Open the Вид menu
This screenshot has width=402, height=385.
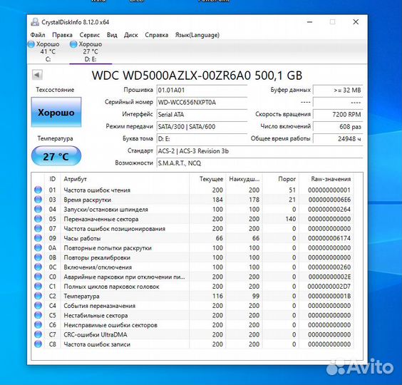[112, 35]
